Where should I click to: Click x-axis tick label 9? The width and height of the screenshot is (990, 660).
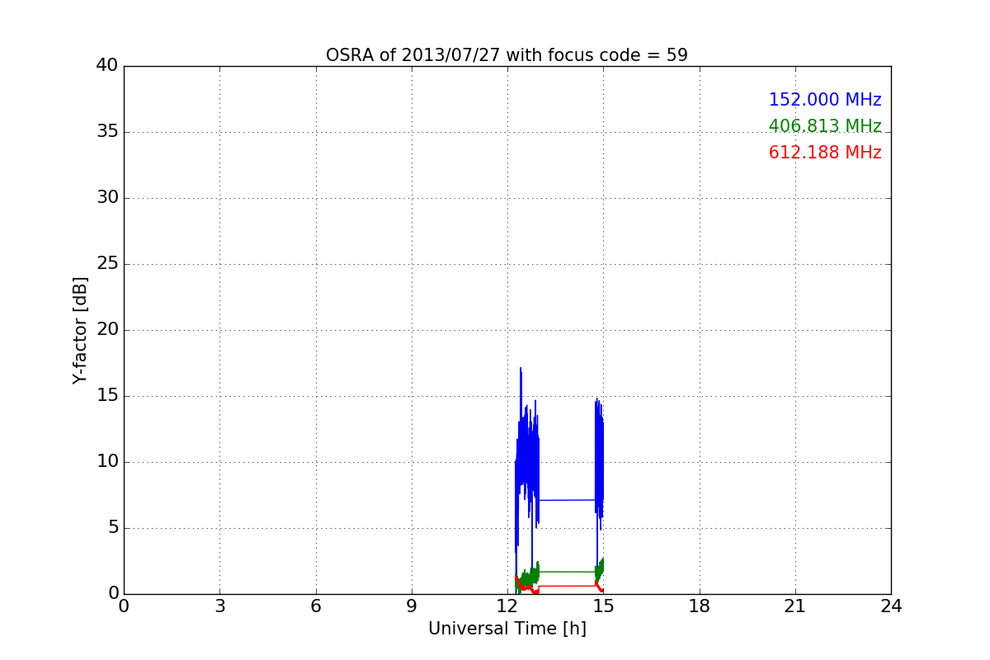(x=412, y=606)
